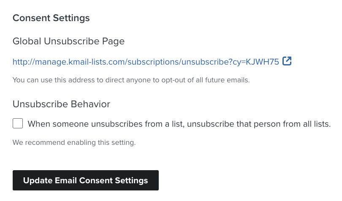Launch the unsubscribe URL via external-link icon

pos(287,61)
